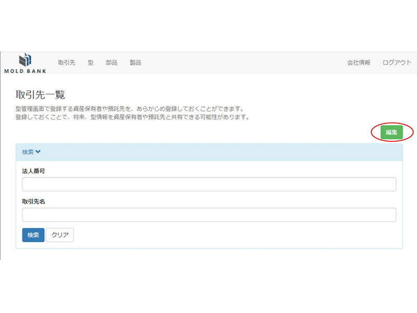Focus the 法人番号 text field
The image size is (417, 313).
point(209,184)
